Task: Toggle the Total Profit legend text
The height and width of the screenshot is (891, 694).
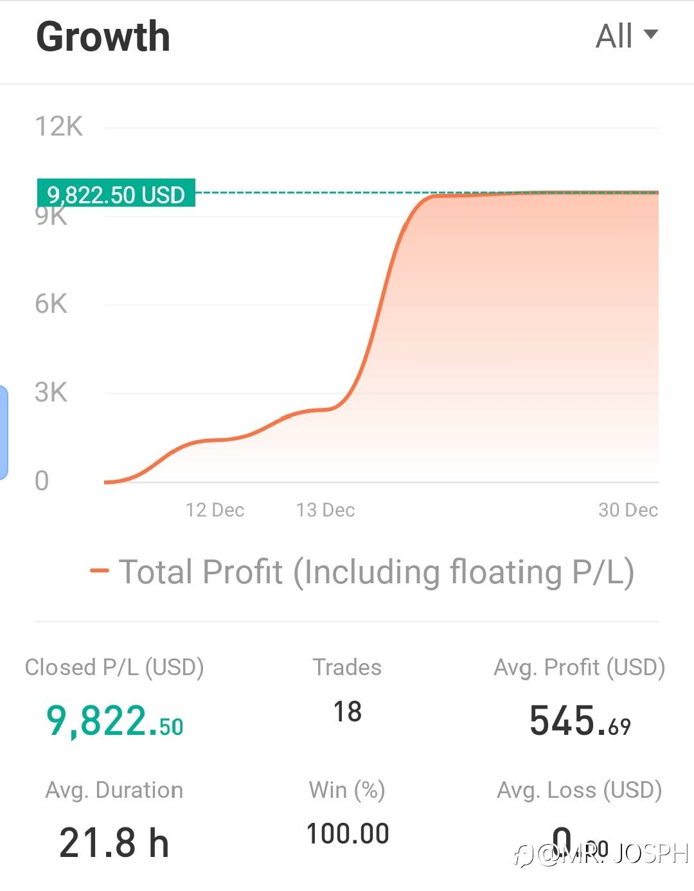Action: click(377, 572)
